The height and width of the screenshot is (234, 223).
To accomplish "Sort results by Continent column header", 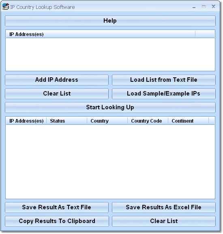I will (x=188, y=121).
